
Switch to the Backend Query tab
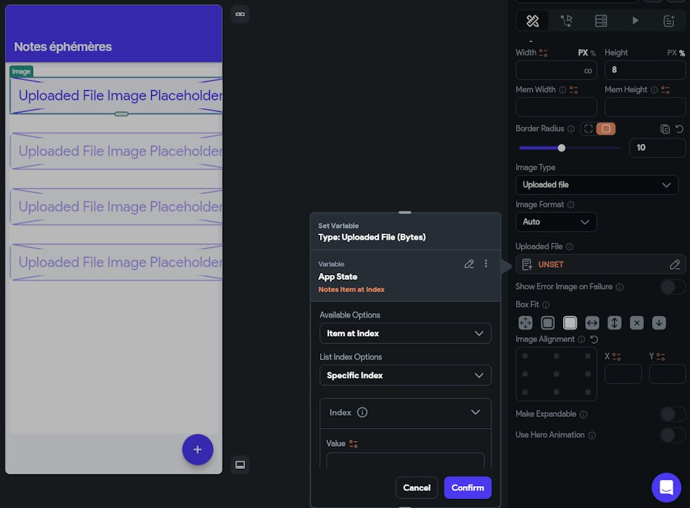coord(601,21)
